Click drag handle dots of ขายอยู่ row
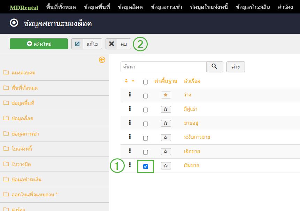Image resolution: width=300 pixels, height=211 pixels. [130, 122]
